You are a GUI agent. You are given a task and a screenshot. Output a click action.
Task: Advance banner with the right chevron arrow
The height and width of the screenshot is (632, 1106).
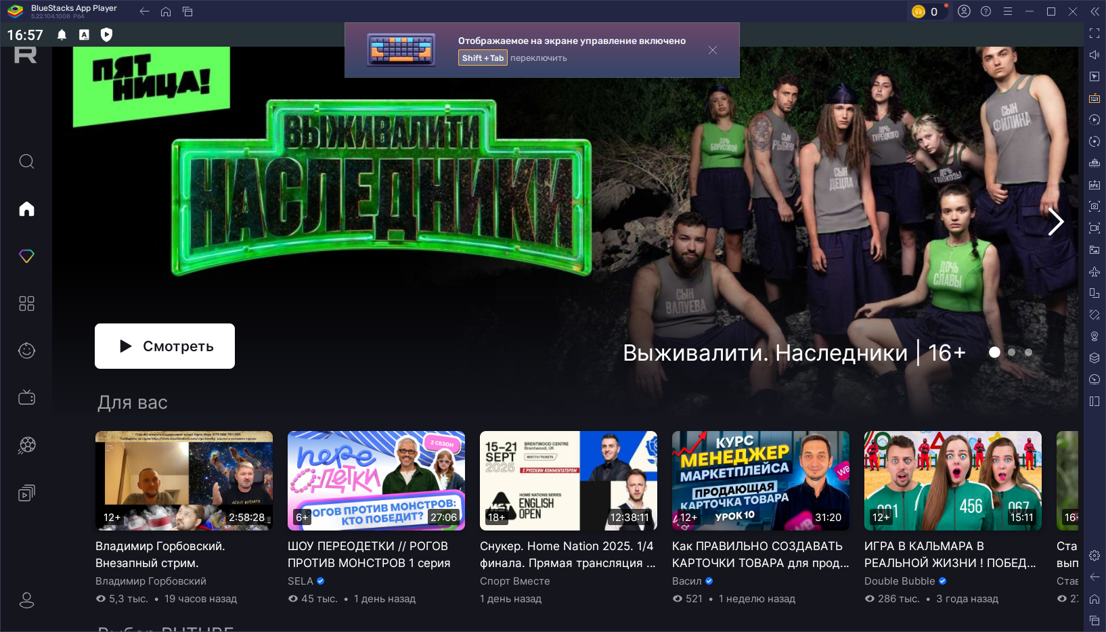pos(1055,222)
